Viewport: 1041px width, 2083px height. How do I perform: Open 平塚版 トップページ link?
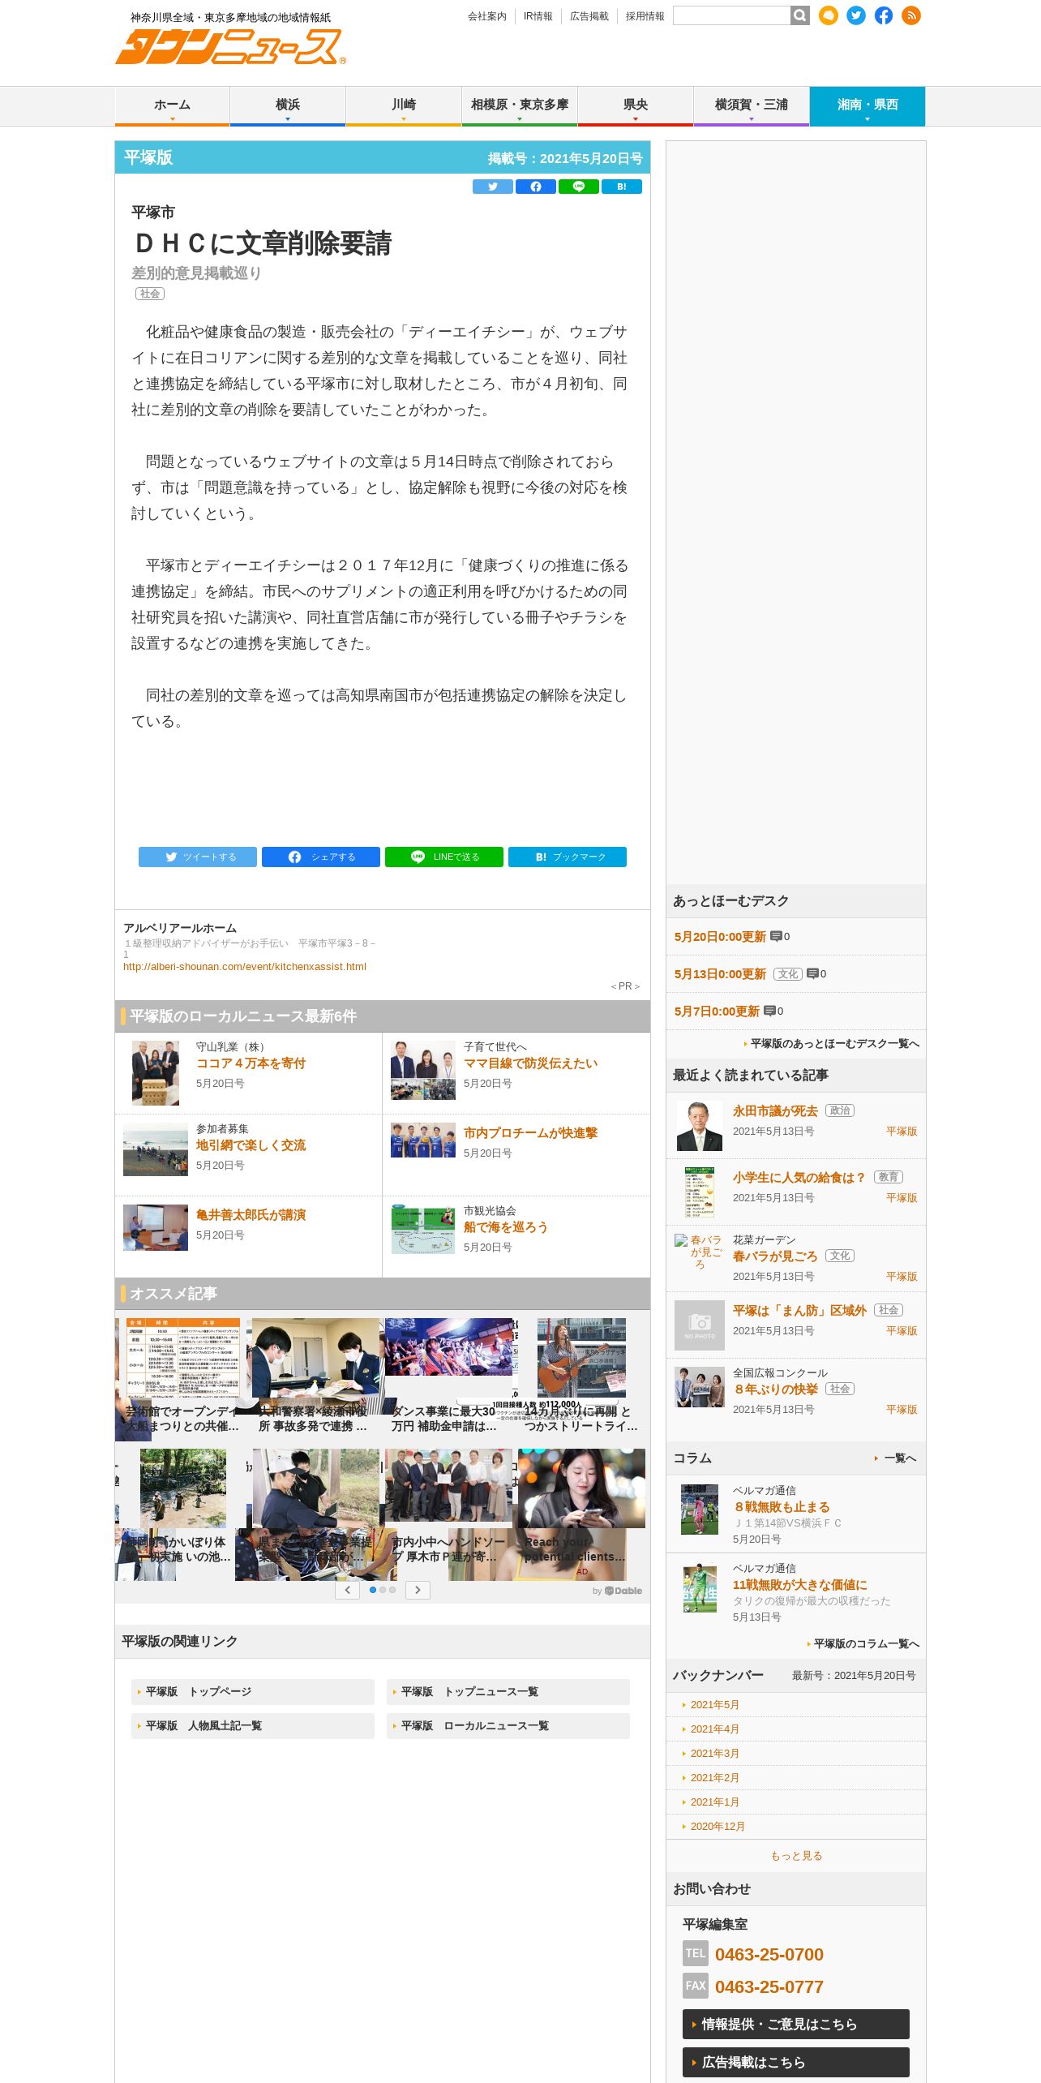252,1691
